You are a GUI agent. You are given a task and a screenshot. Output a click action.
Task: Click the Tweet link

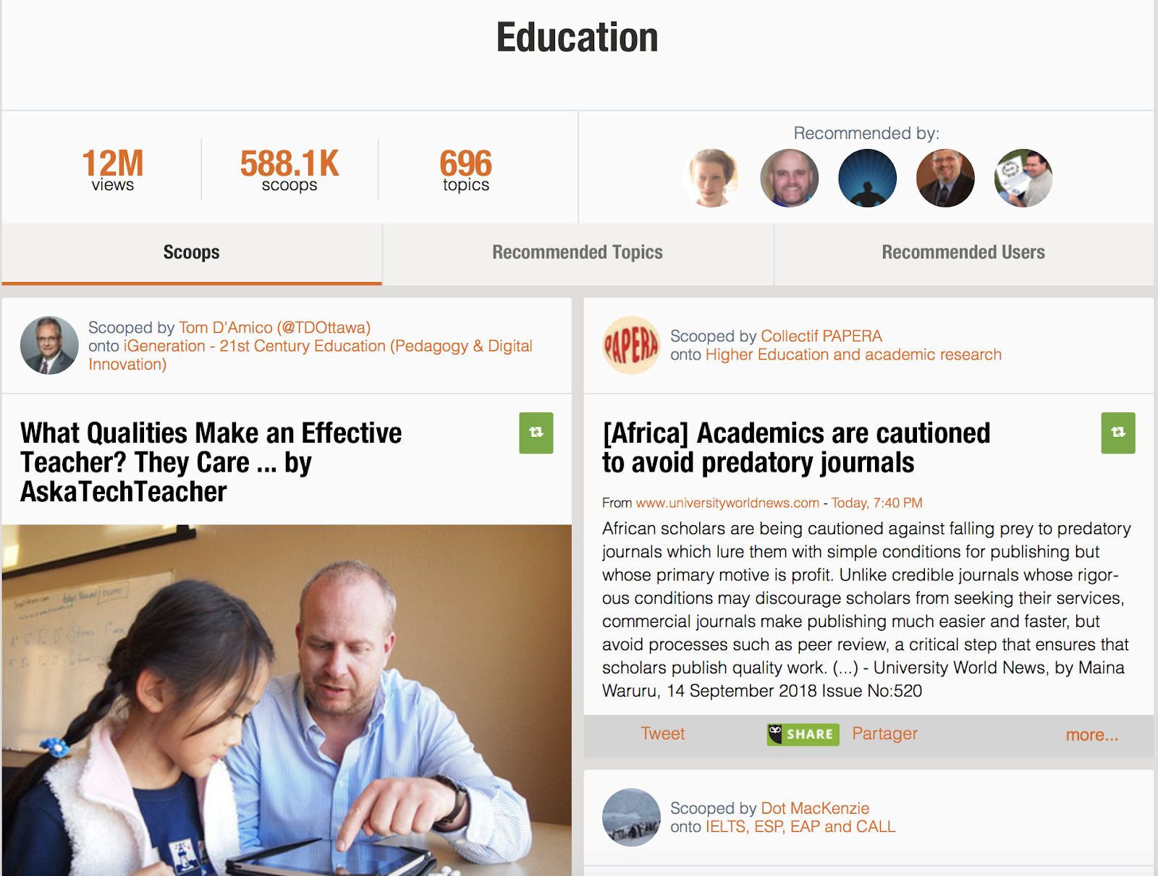point(662,733)
